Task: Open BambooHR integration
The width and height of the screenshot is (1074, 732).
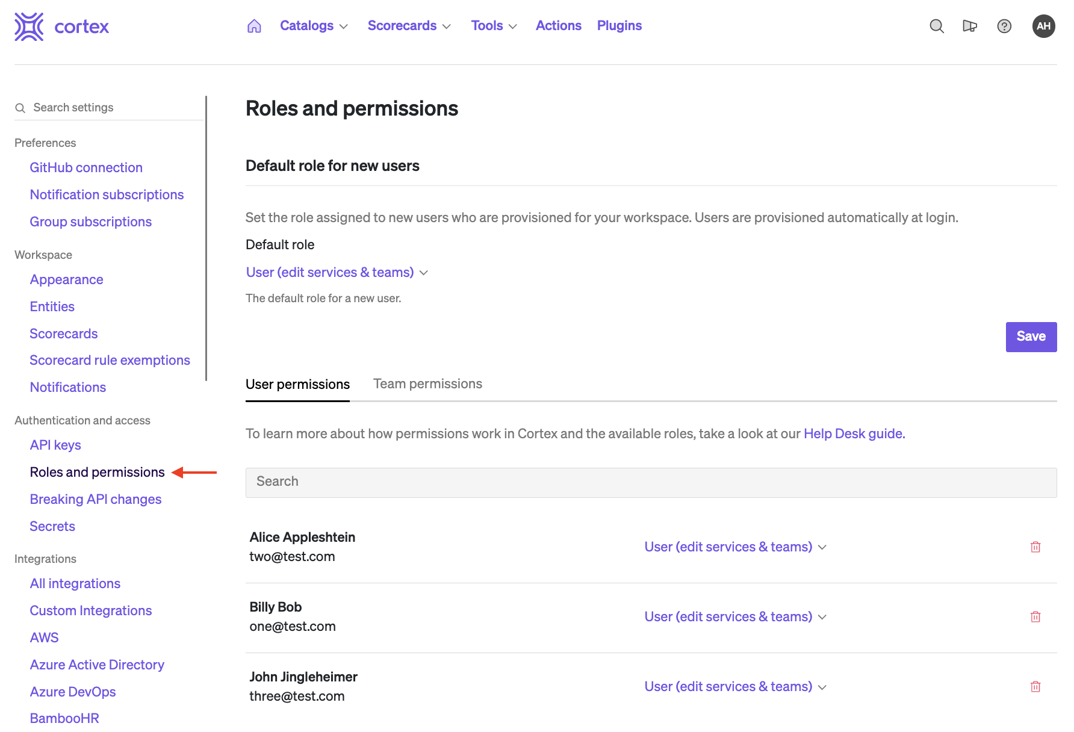Action: click(64, 718)
